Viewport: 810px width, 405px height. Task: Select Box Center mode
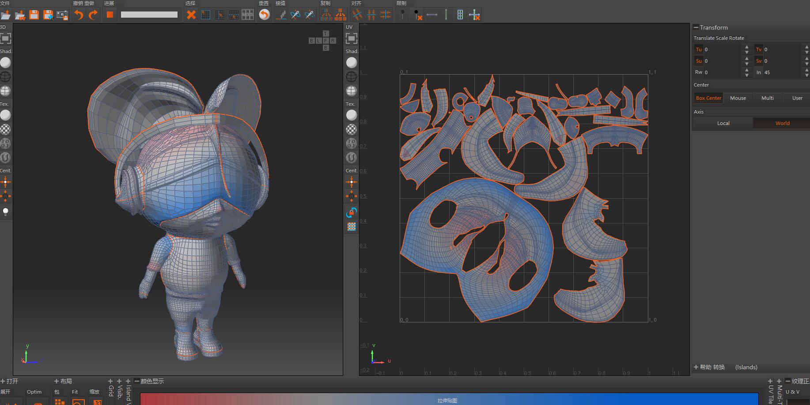(x=708, y=98)
